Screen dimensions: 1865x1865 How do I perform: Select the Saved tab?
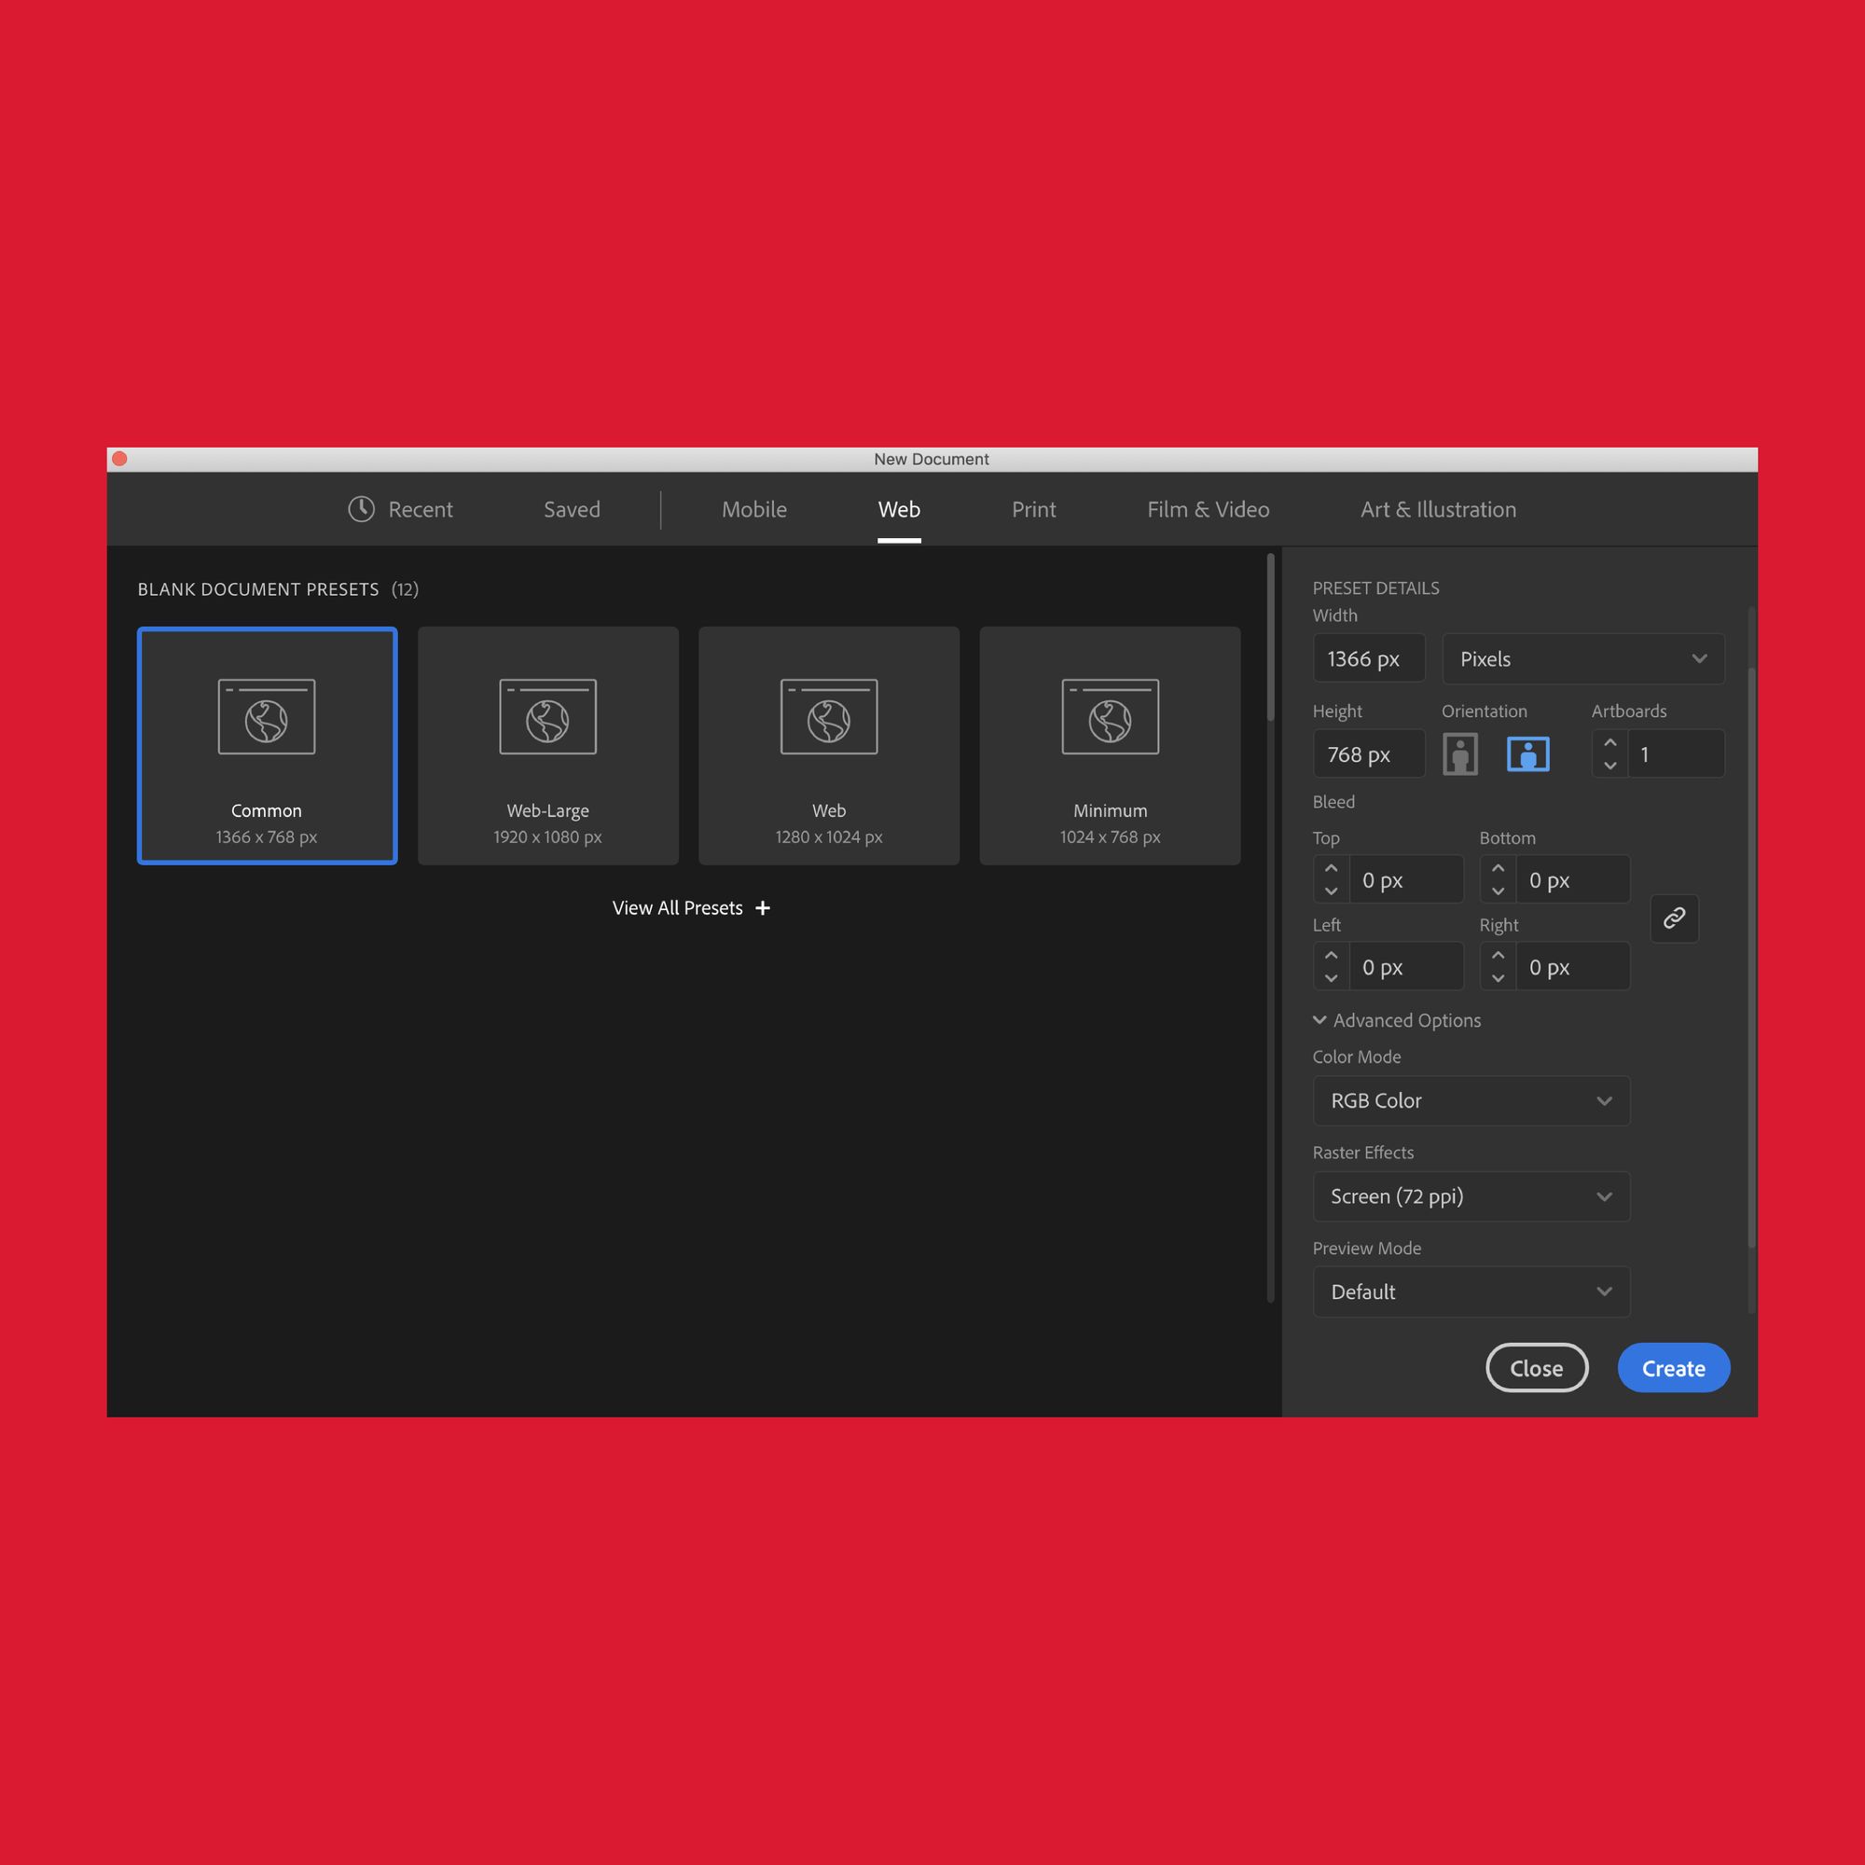pos(573,509)
